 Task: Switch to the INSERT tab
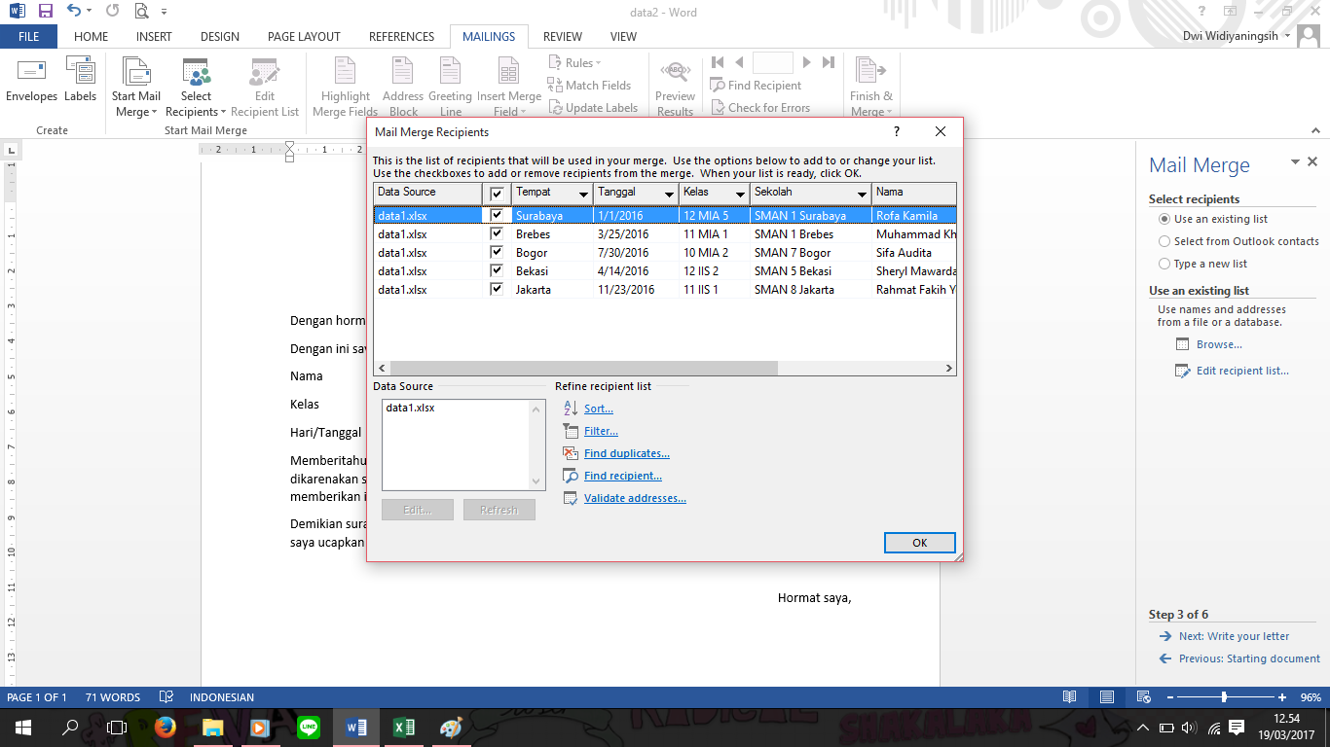click(154, 37)
